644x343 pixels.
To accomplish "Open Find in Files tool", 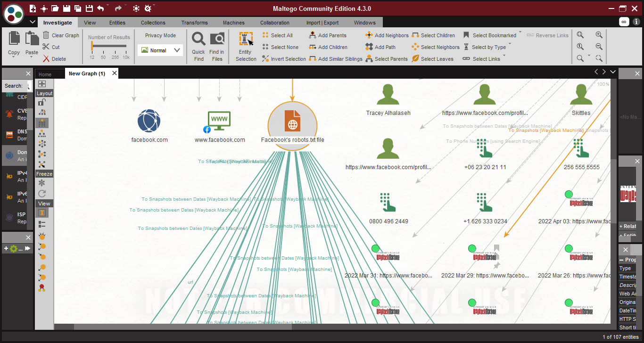I will point(217,46).
